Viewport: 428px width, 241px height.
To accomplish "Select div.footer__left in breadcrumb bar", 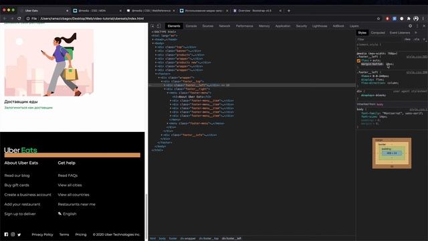I will click(x=231, y=238).
